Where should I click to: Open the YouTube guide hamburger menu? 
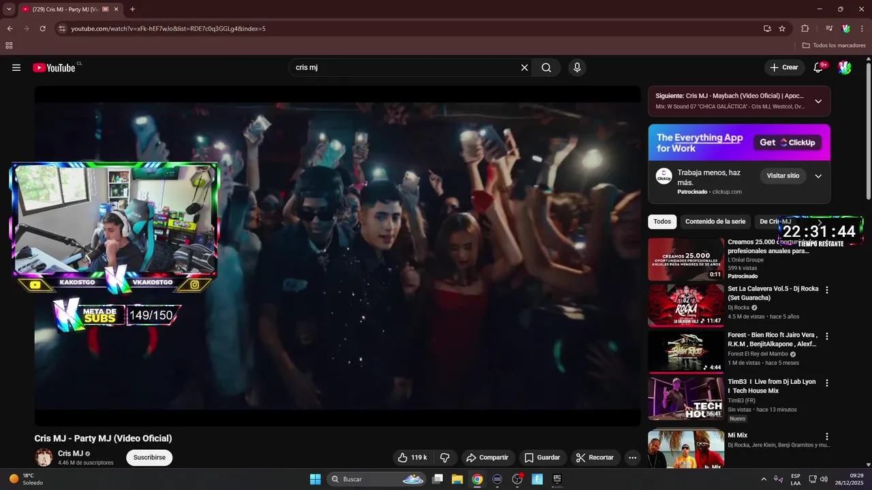tap(16, 67)
